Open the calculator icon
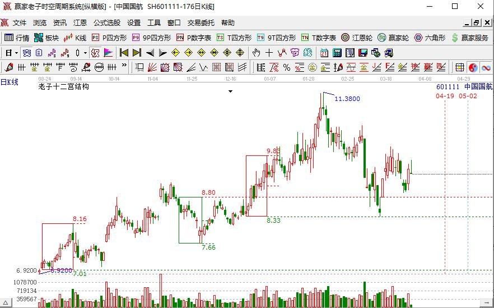Image resolution: width=494 pixels, height=308 pixels. (337, 53)
